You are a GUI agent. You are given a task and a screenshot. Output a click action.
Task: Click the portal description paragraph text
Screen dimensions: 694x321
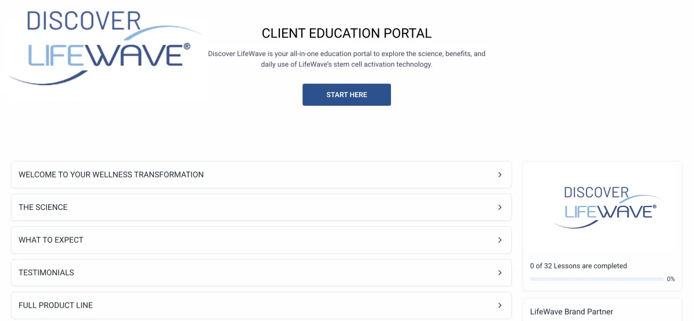point(346,59)
